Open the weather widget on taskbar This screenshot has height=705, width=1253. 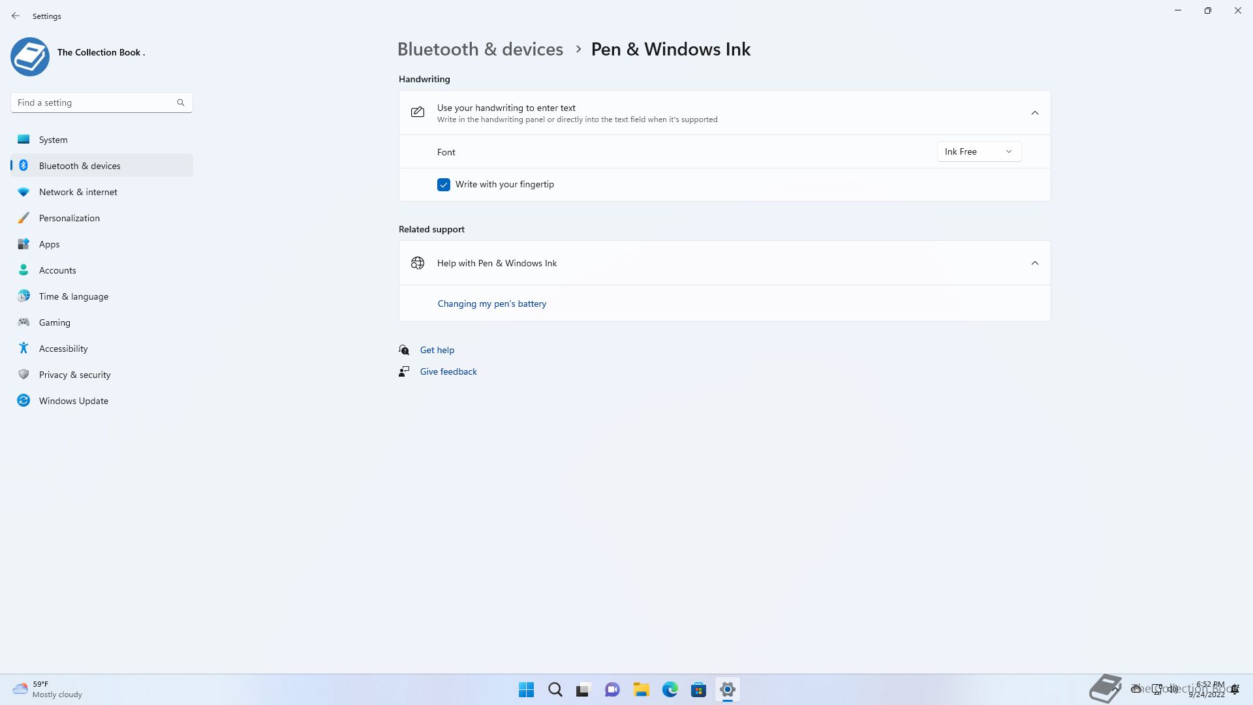(47, 689)
